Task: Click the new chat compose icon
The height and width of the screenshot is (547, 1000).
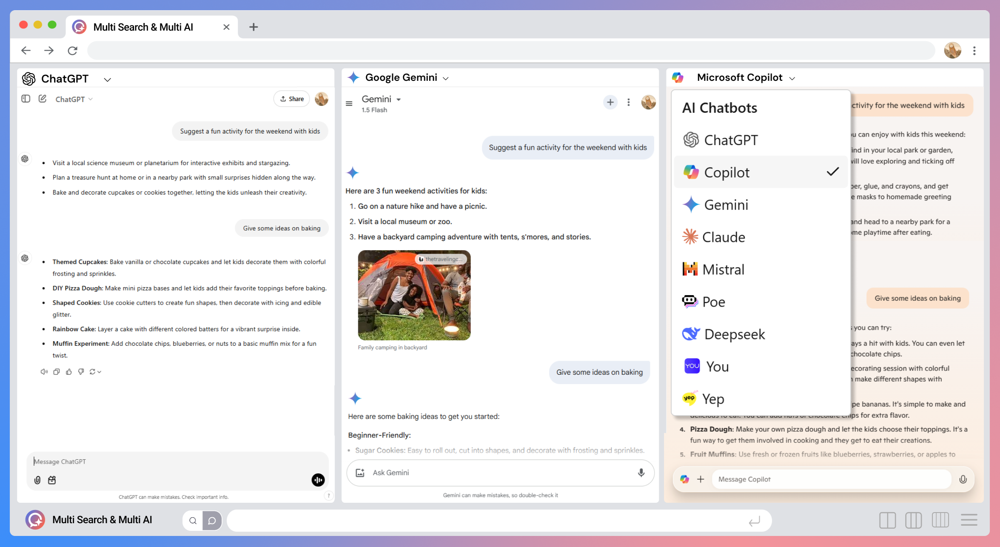Action: (42, 99)
